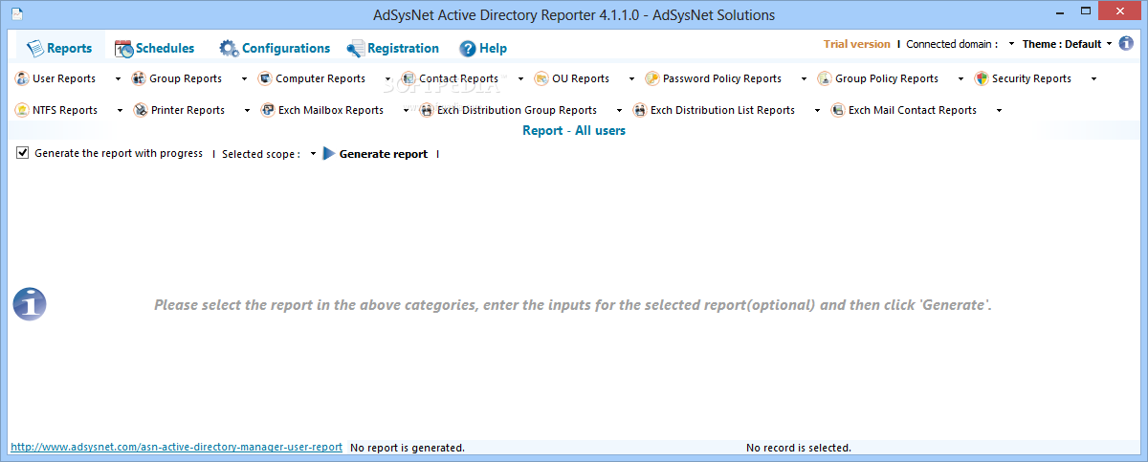Screen dimensions: 1148x462
Task: Click the 'Please select the report' hint text
Action: [573, 305]
